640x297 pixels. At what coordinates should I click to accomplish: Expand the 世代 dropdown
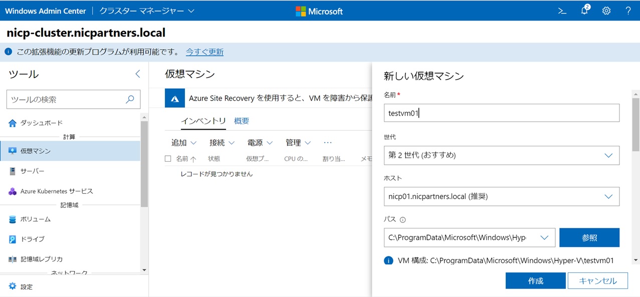pyautogui.click(x=501, y=155)
